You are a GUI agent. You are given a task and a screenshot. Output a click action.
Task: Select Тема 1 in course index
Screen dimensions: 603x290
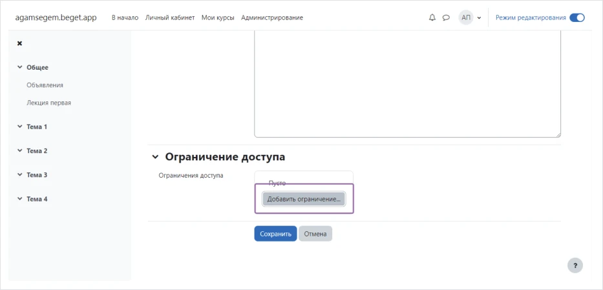pos(37,127)
